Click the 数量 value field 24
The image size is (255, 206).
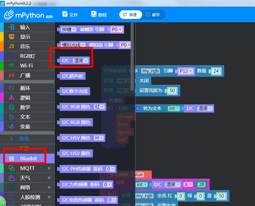[216, 71]
